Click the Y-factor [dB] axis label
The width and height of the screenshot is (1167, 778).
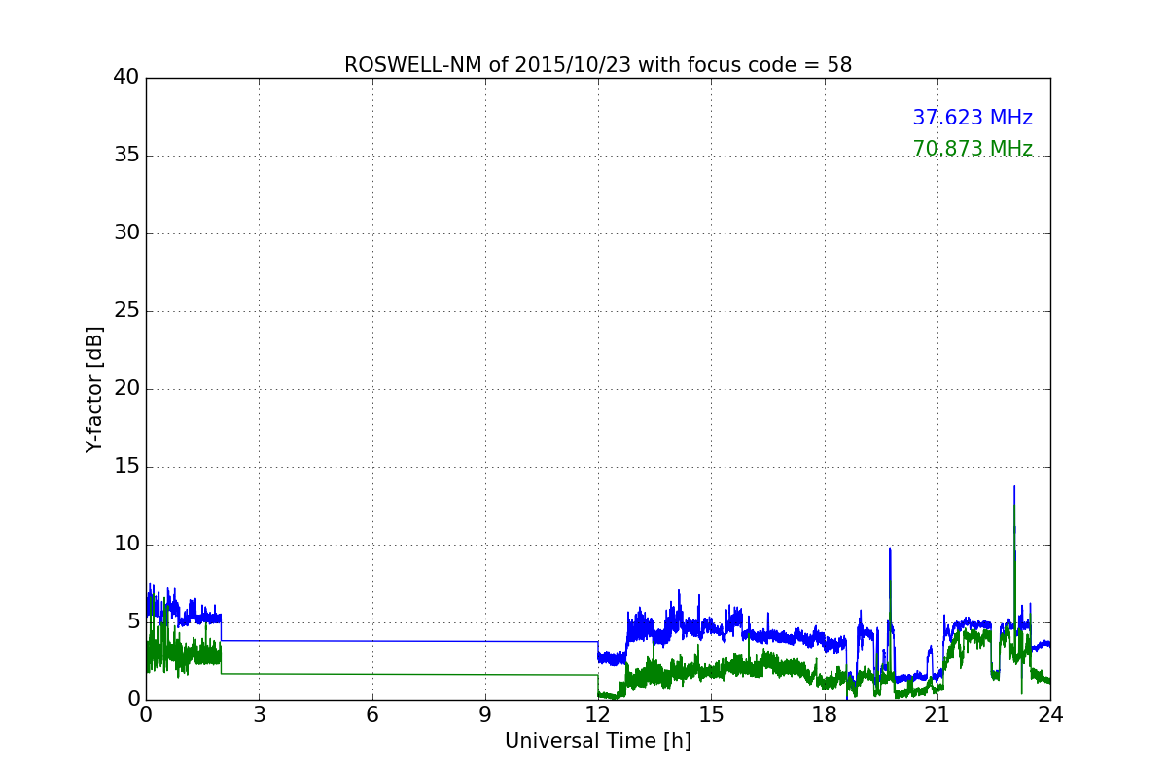pos(94,389)
